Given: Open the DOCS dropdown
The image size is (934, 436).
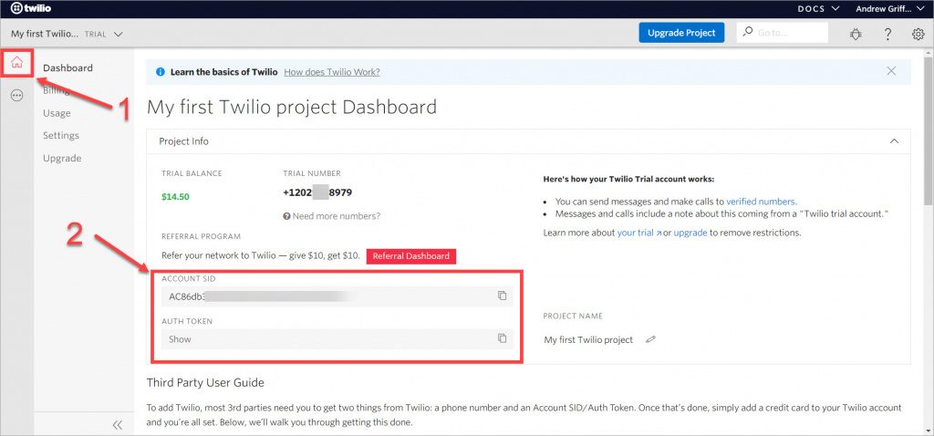Looking at the screenshot, I should (818, 8).
